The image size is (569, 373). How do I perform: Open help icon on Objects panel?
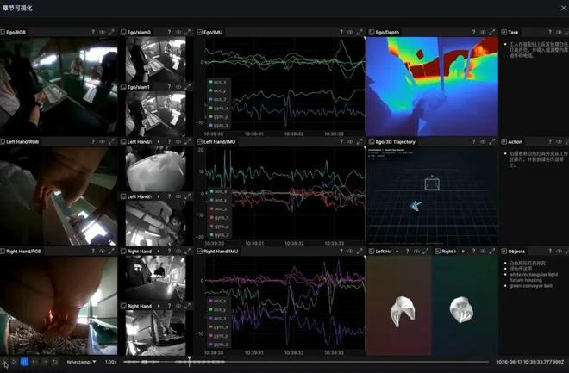[550, 252]
